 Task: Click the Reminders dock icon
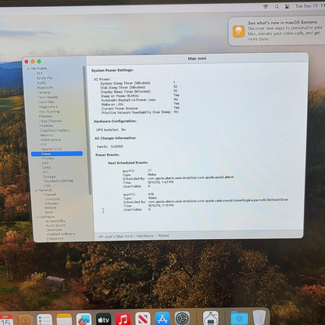45,320
